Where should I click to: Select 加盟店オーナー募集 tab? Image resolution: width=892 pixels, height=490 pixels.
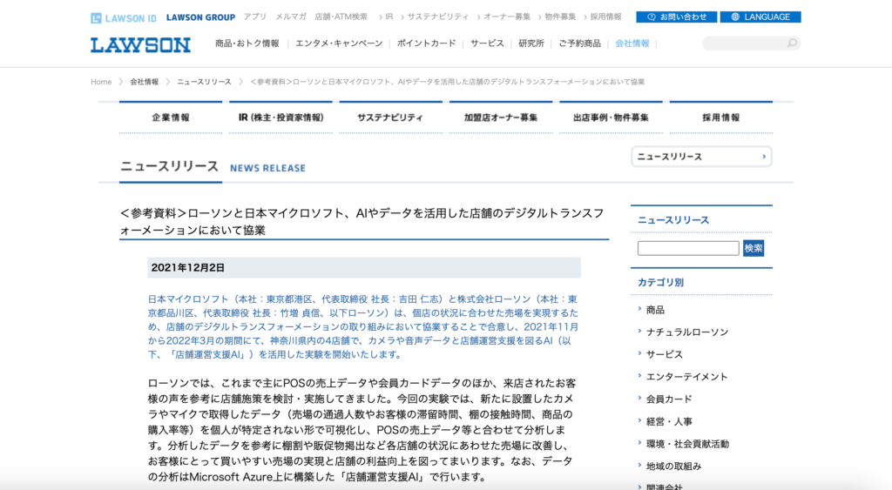(501, 117)
